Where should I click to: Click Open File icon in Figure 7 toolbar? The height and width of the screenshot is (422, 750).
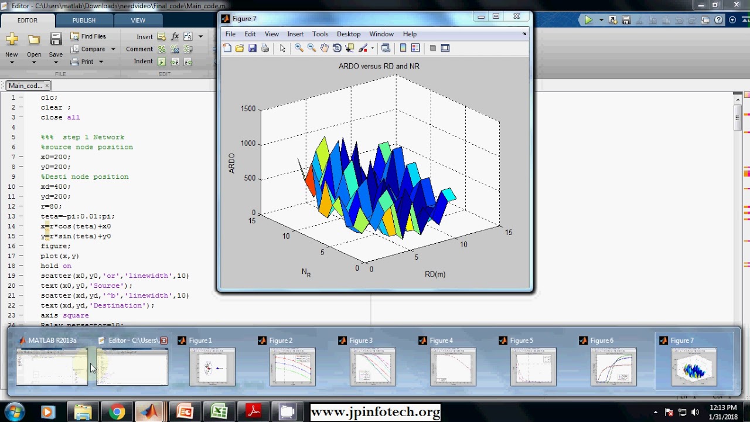point(240,48)
